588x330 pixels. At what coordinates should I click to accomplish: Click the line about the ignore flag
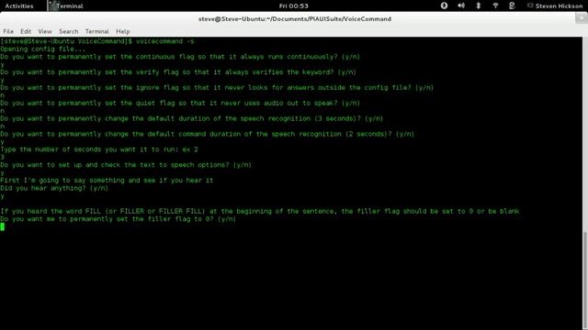[x=217, y=88]
